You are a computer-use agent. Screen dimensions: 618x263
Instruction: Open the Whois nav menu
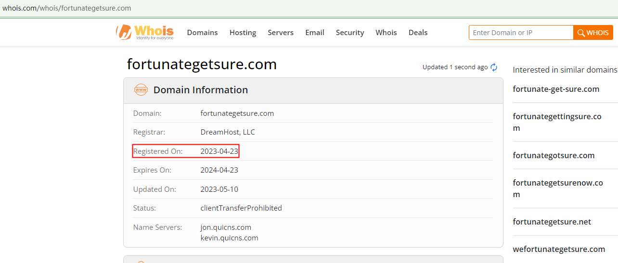click(386, 33)
